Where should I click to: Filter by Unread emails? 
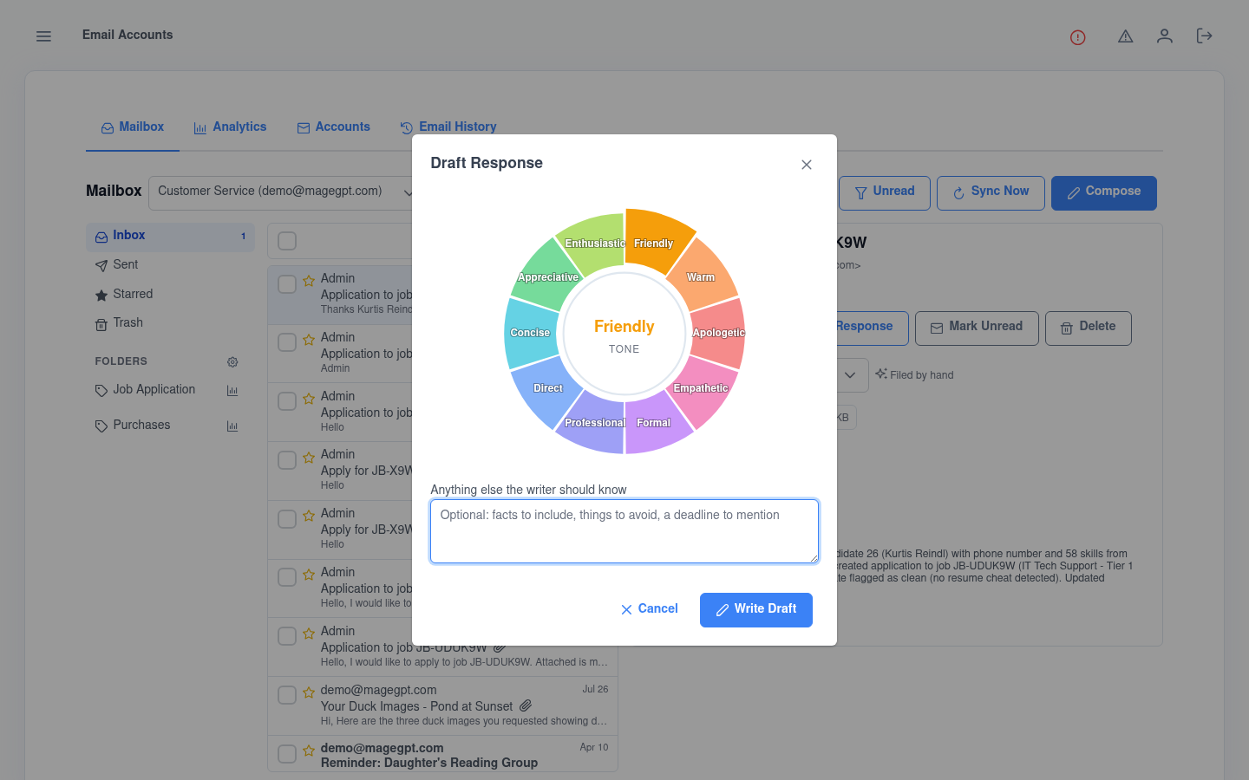[885, 192]
